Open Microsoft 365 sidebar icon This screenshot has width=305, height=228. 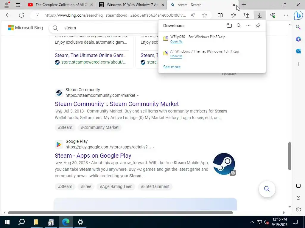tap(298, 39)
